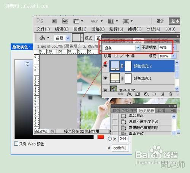Click the link layers icon

click(x=120, y=94)
